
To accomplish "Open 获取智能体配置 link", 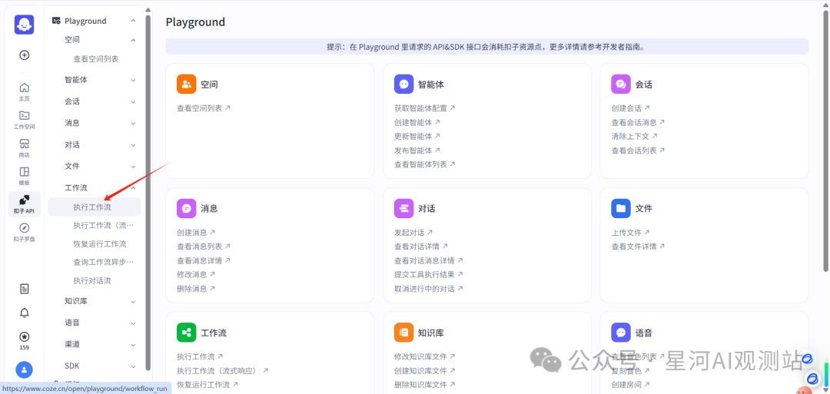I will (x=425, y=108).
